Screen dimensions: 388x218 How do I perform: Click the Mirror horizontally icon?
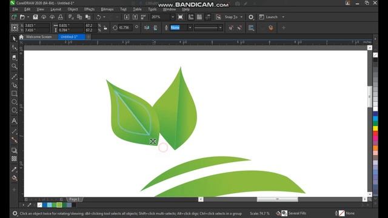point(147,27)
